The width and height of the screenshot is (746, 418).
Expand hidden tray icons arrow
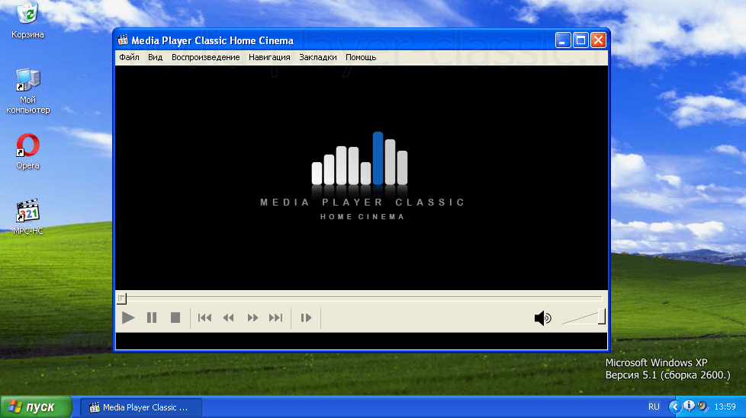point(674,407)
